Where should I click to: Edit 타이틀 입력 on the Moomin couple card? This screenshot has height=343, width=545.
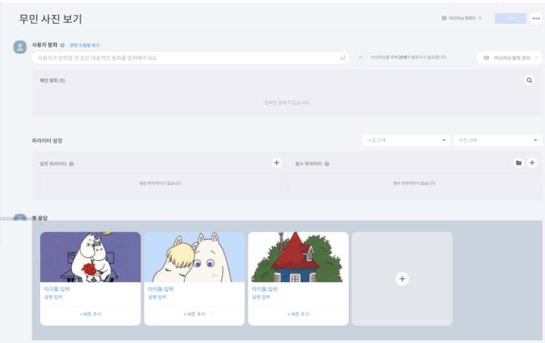point(57,289)
